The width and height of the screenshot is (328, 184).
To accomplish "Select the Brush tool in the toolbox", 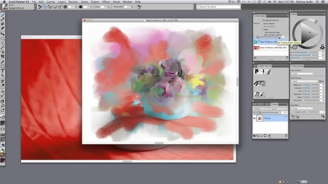I will pos(2,15).
